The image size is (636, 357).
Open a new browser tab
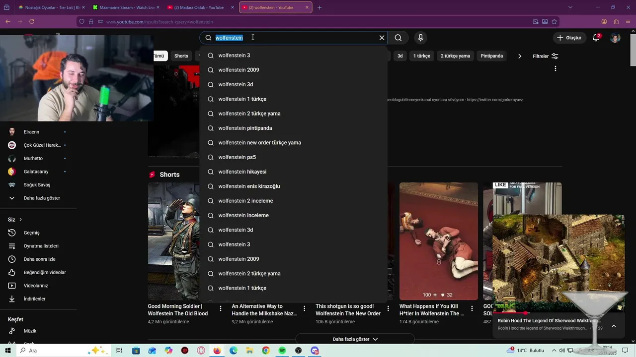319,7
